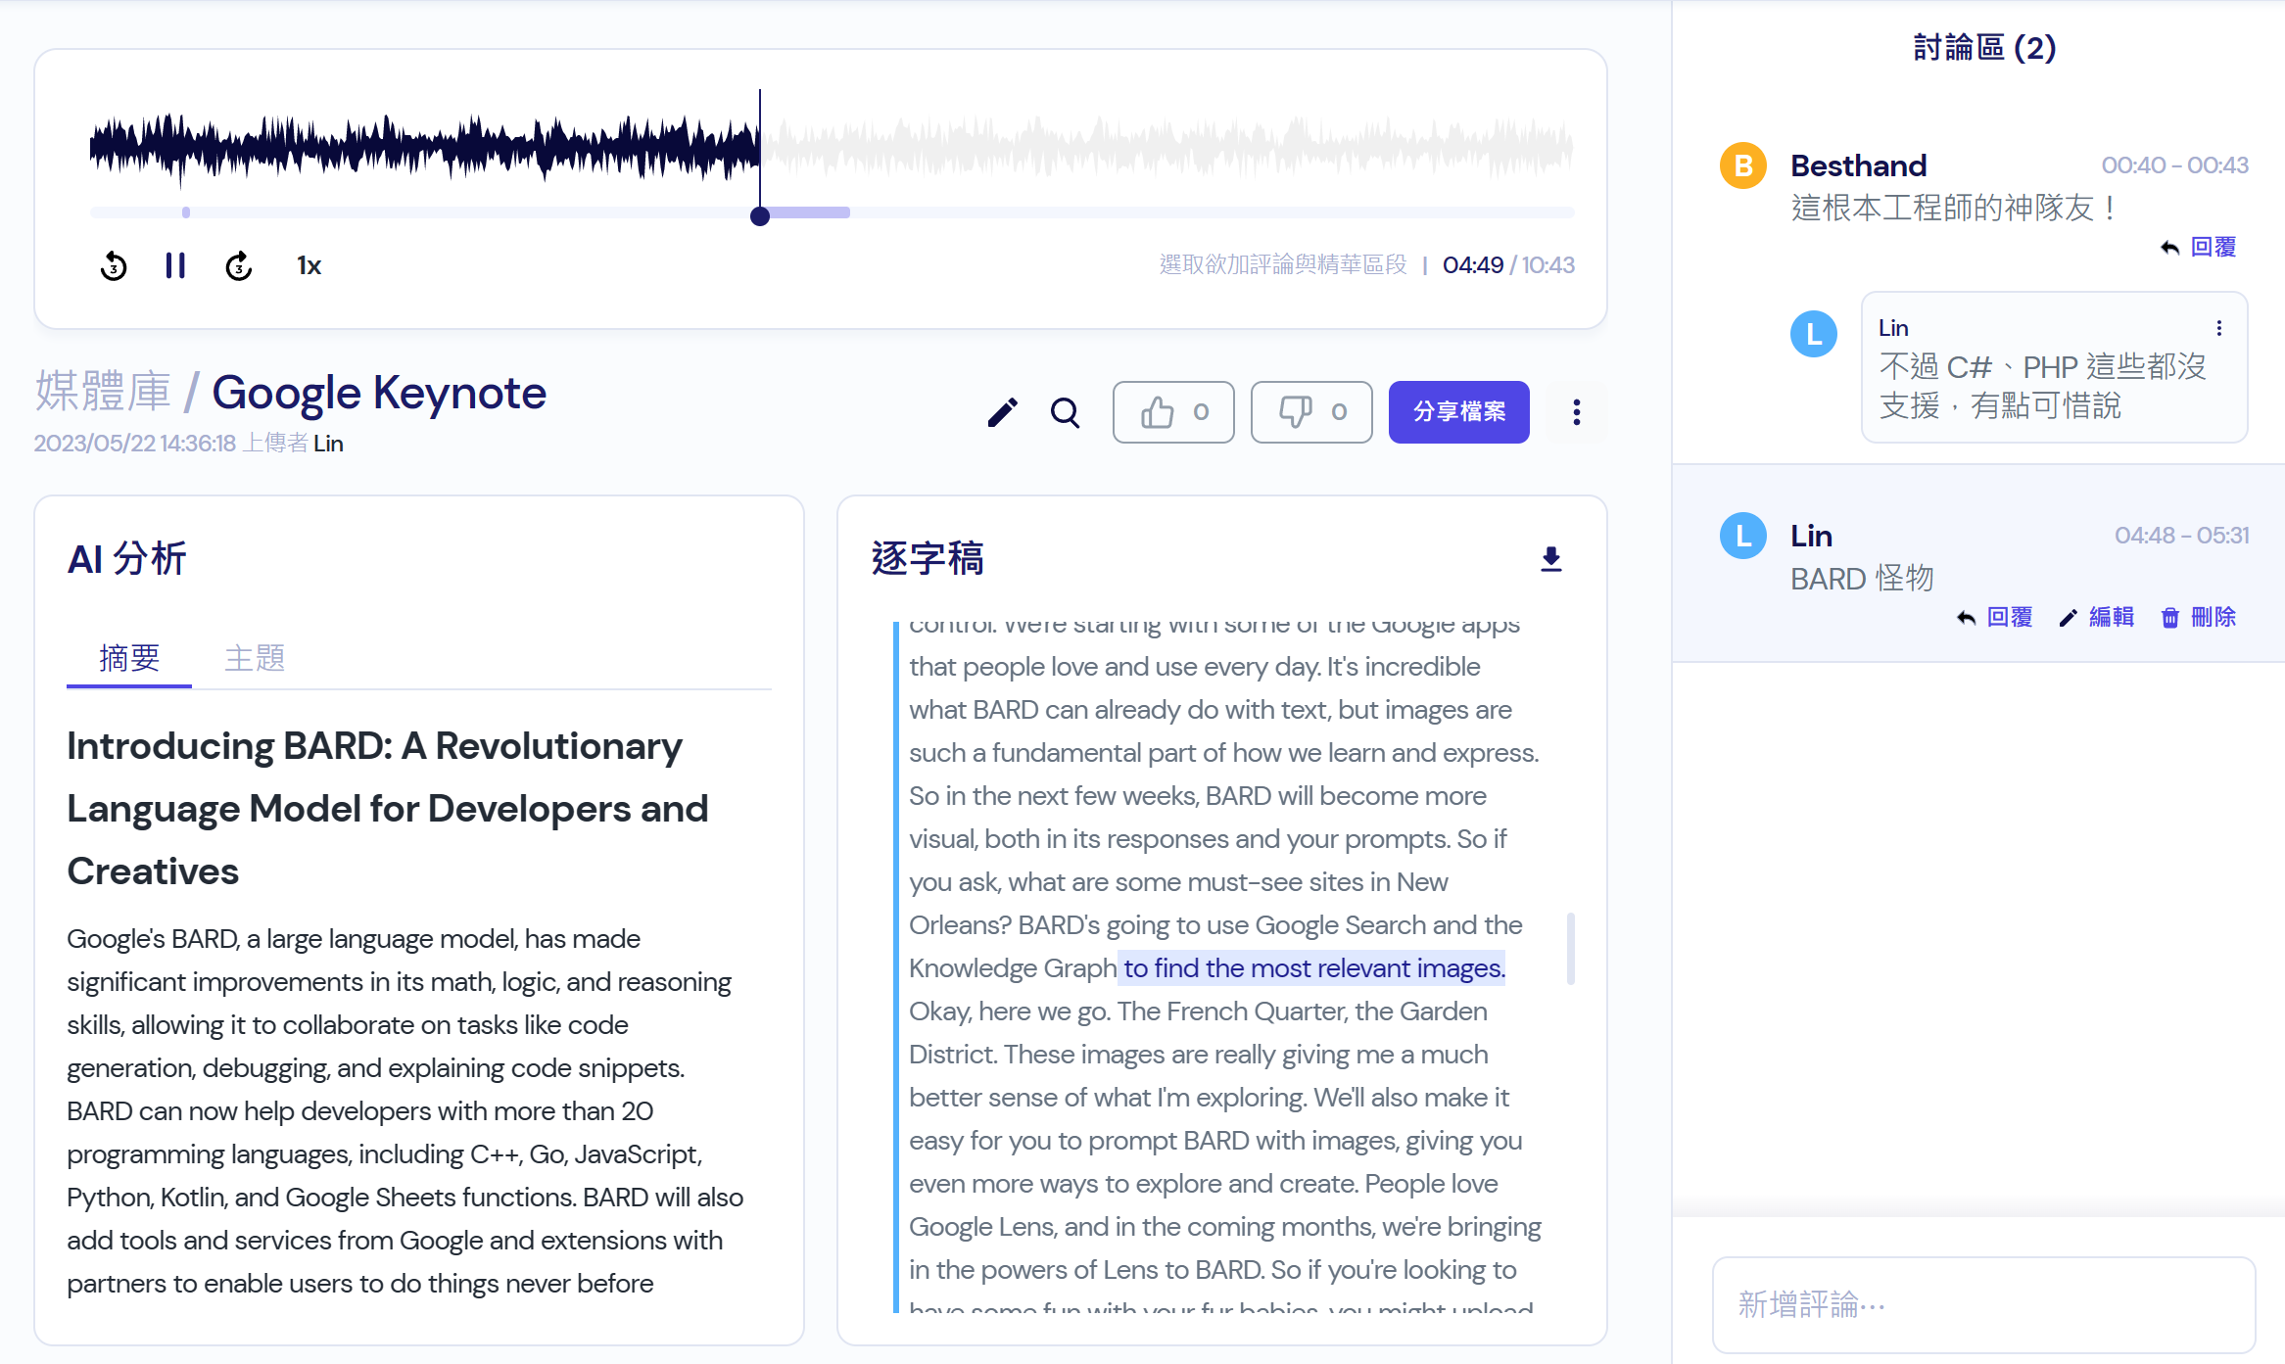Toggle the thumbs down dislike button
Viewport: 2285px width, 1364px height.
point(1311,412)
